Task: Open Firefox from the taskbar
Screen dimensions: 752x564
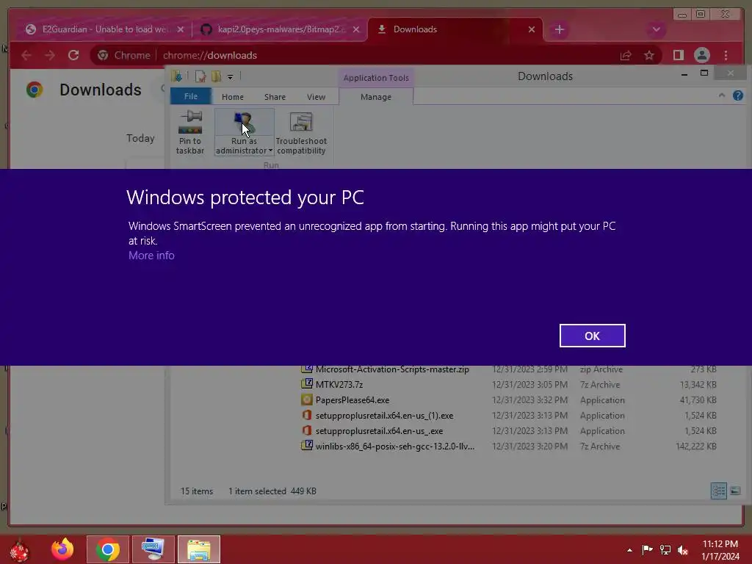Action: (62, 549)
